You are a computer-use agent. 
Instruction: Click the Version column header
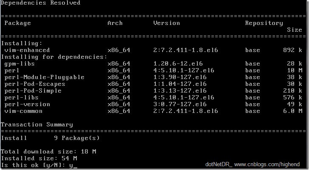[166, 23]
